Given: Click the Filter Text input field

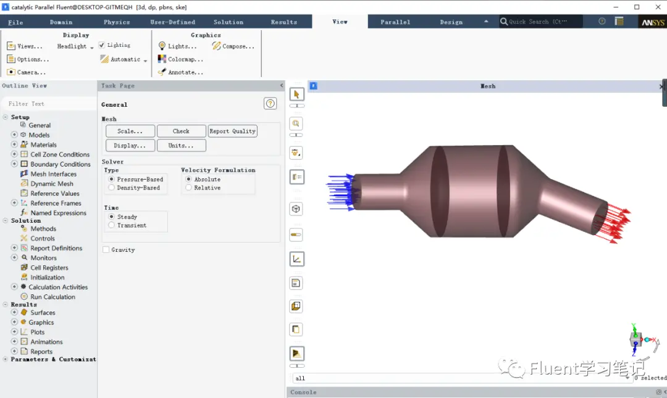Looking at the screenshot, I should pos(49,104).
